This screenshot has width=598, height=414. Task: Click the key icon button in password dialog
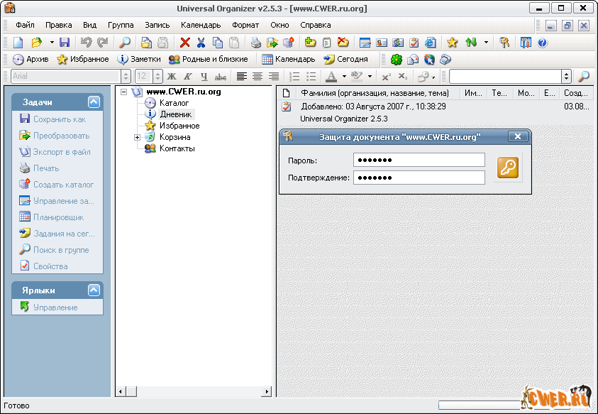click(x=508, y=168)
